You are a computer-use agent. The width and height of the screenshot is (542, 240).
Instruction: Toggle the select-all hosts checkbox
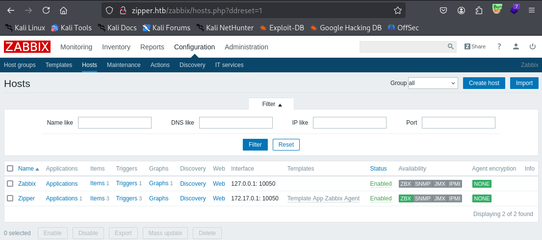point(10,168)
